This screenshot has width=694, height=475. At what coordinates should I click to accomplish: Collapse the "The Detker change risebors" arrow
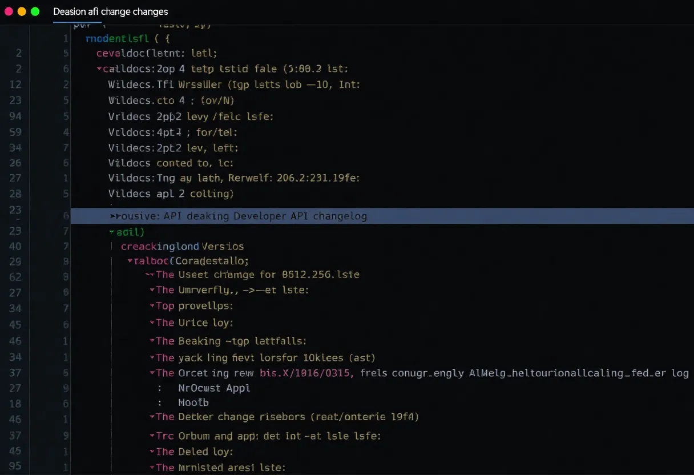tap(152, 417)
